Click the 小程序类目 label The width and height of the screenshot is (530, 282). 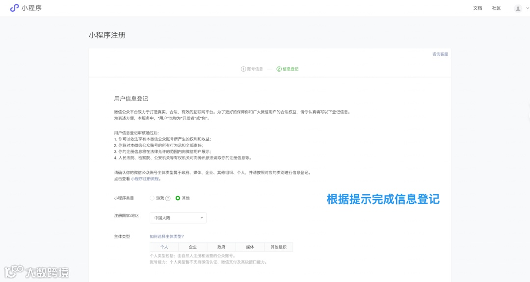click(124, 198)
